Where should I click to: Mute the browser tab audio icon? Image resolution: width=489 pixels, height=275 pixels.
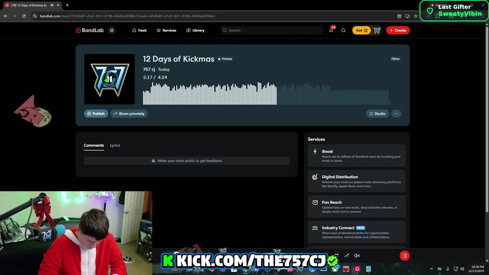(x=52, y=5)
